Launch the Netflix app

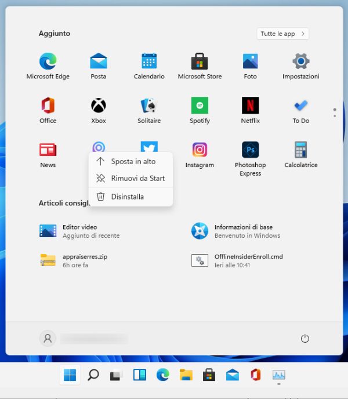point(250,110)
